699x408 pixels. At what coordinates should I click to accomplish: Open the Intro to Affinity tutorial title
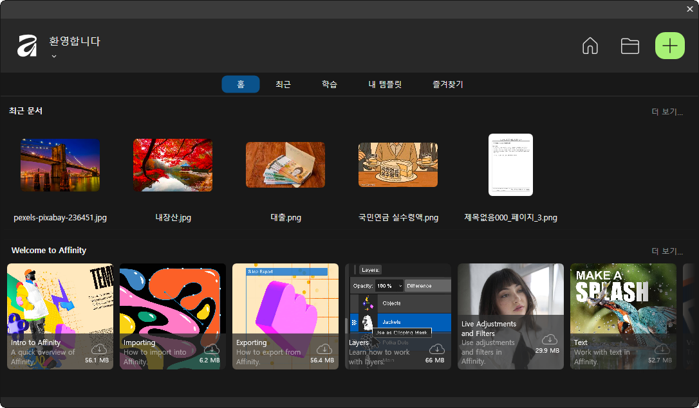[x=35, y=342]
